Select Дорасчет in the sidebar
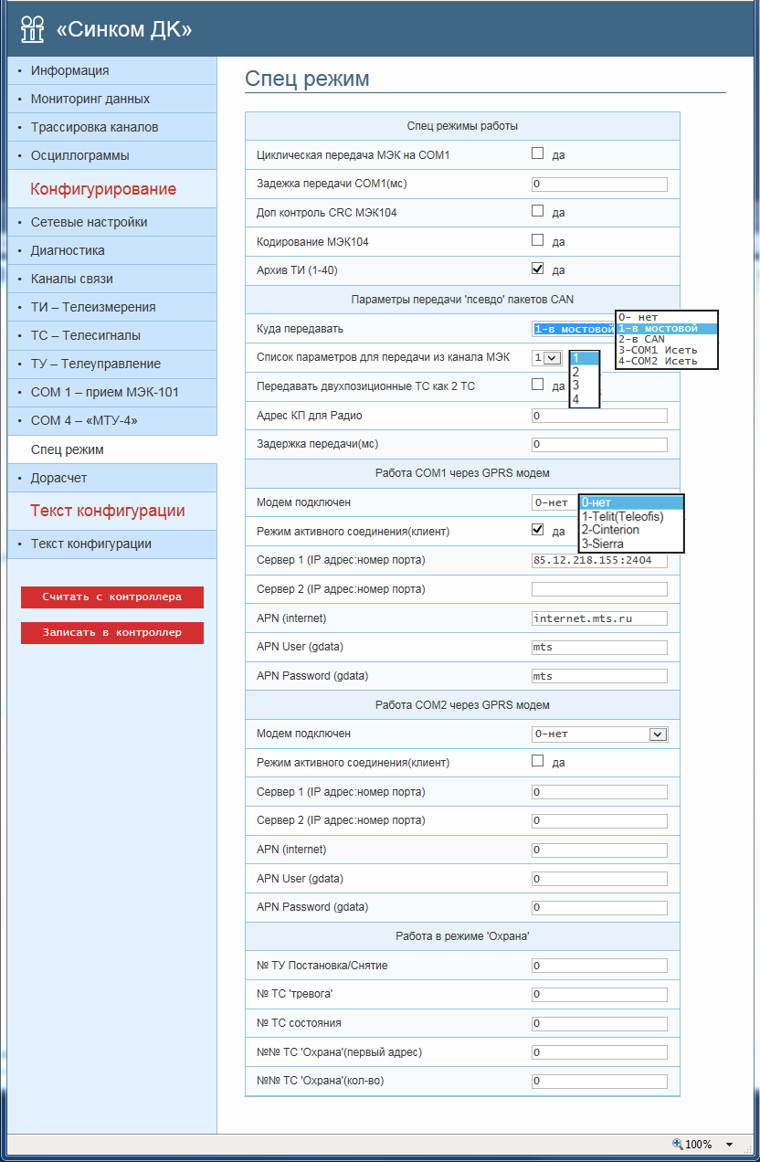 coord(58,478)
